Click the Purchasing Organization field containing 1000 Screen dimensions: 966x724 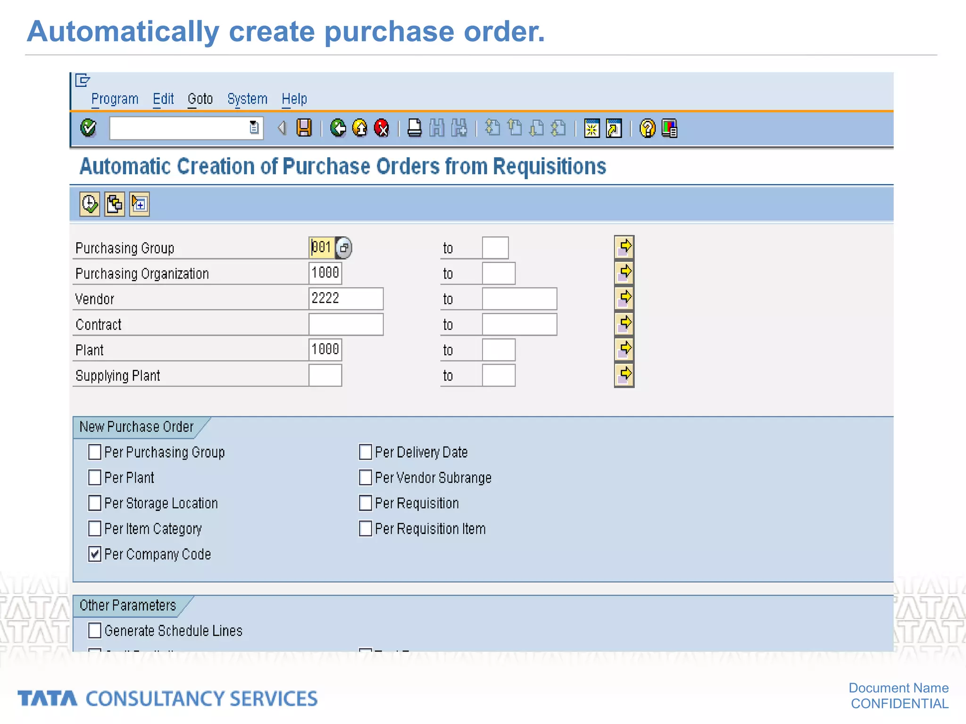tap(325, 273)
